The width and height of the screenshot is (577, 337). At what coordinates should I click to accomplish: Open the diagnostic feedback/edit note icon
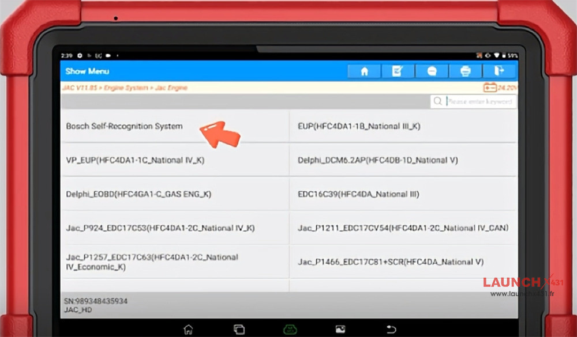(x=398, y=71)
